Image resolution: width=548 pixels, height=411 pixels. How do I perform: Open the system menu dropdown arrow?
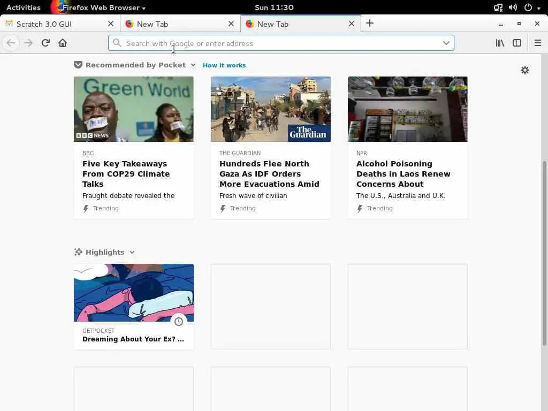pos(538,7)
